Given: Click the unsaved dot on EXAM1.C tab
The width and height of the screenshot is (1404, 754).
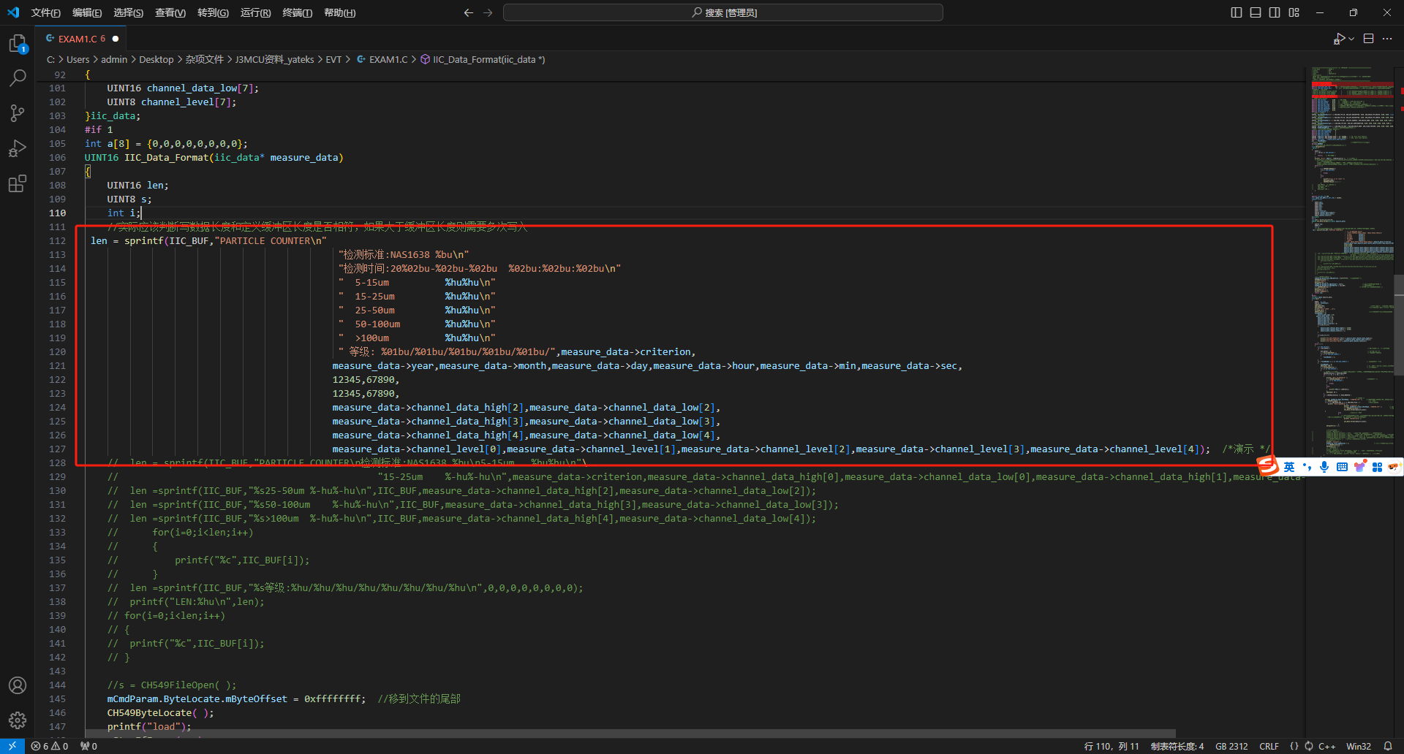Looking at the screenshot, I should tap(116, 39).
